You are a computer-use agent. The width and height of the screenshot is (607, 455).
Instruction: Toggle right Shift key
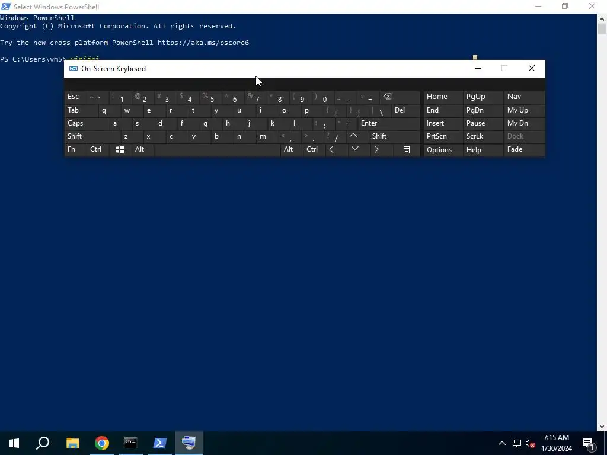[394, 136]
